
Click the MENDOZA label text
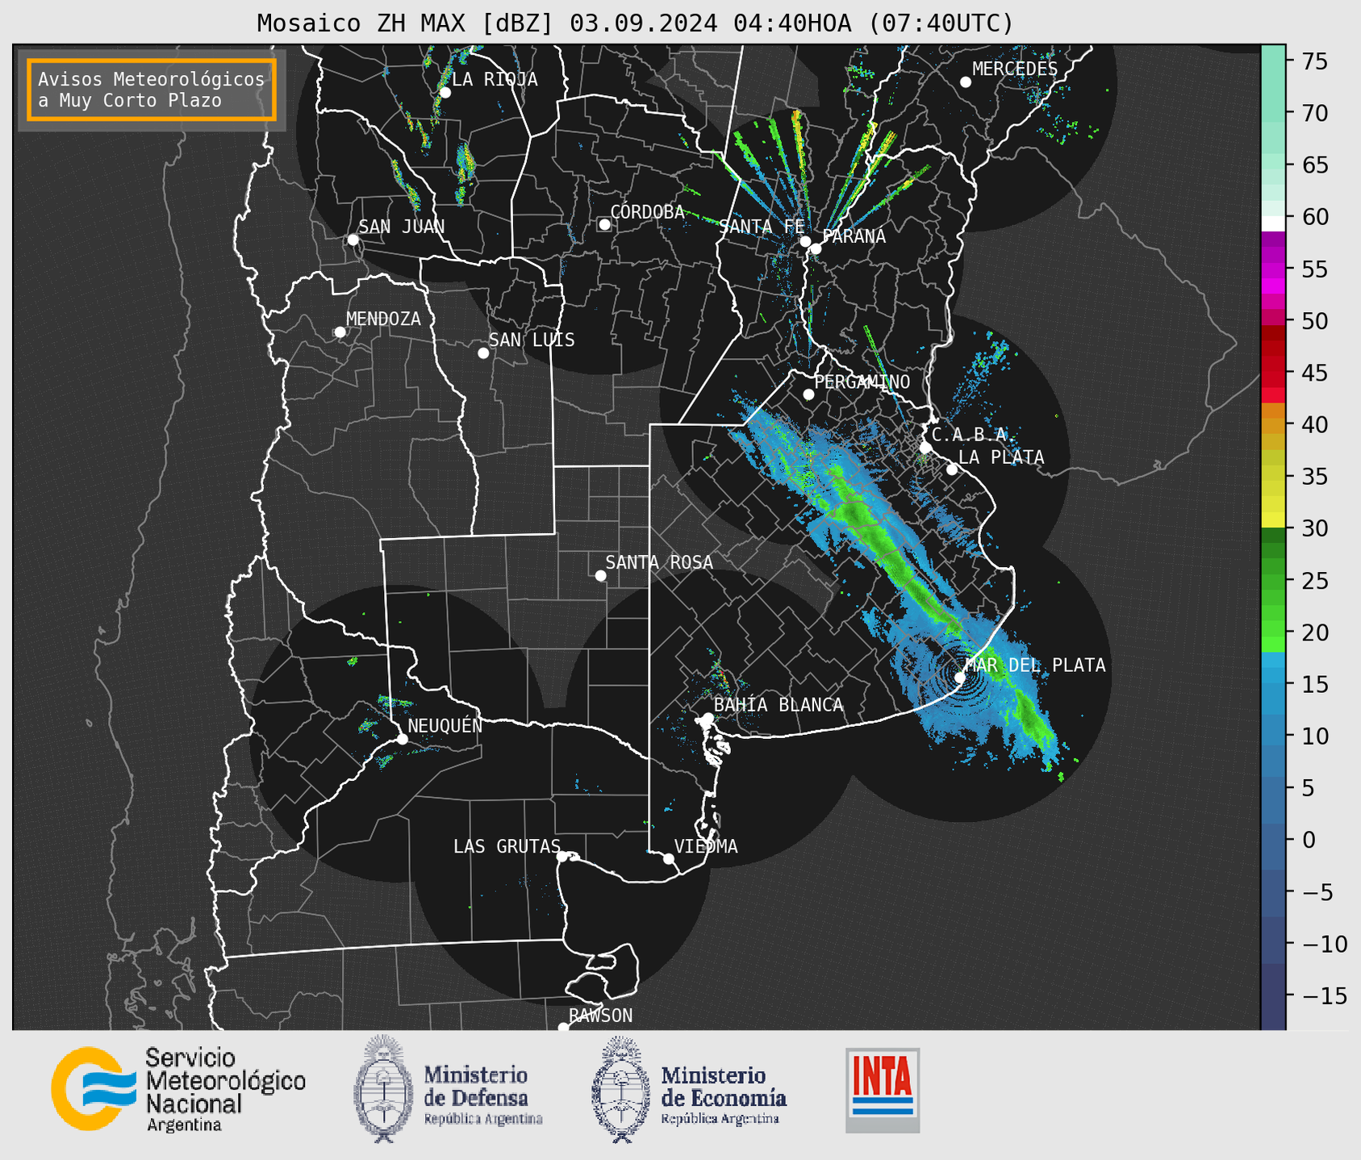click(x=383, y=319)
